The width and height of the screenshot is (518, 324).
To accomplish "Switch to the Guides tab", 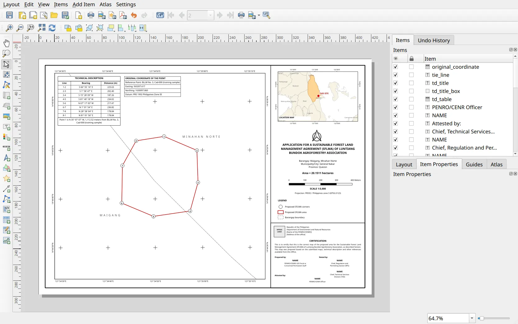I will point(474,164).
